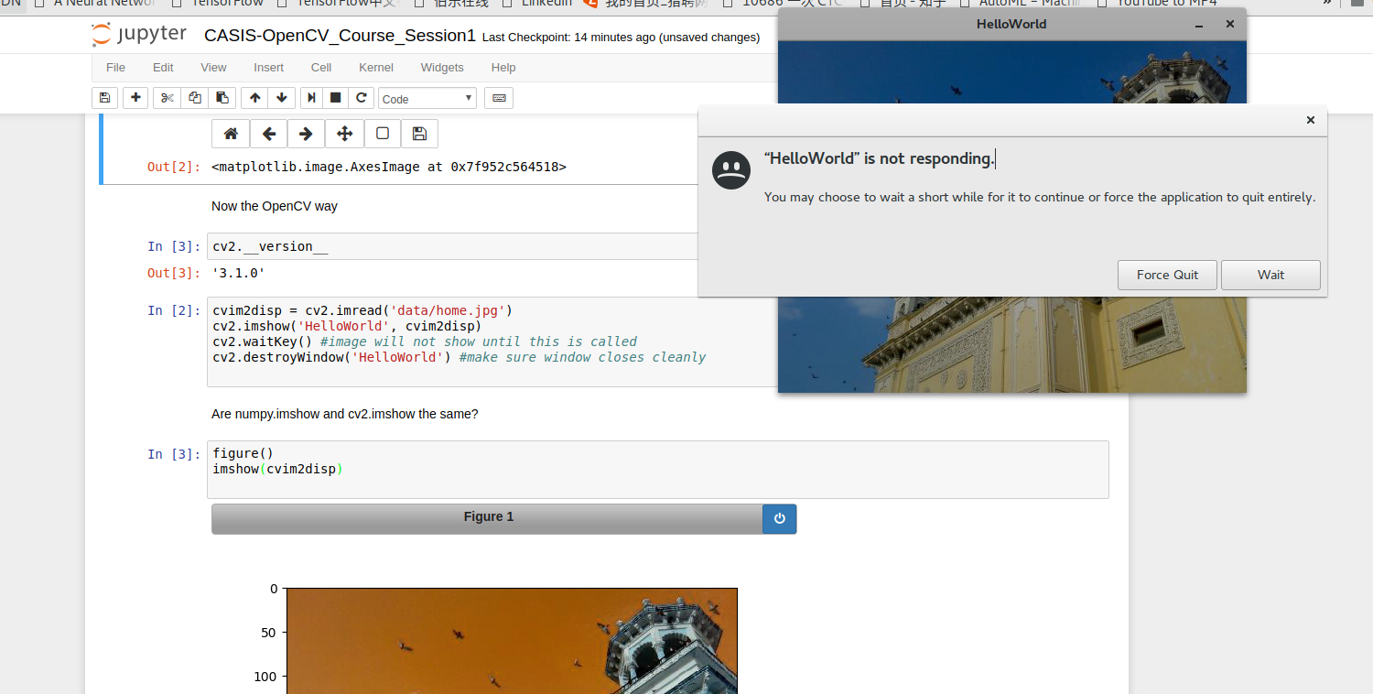This screenshot has width=1373, height=694.
Task: Click inside the figure() imshow code cell
Action: [658, 470]
